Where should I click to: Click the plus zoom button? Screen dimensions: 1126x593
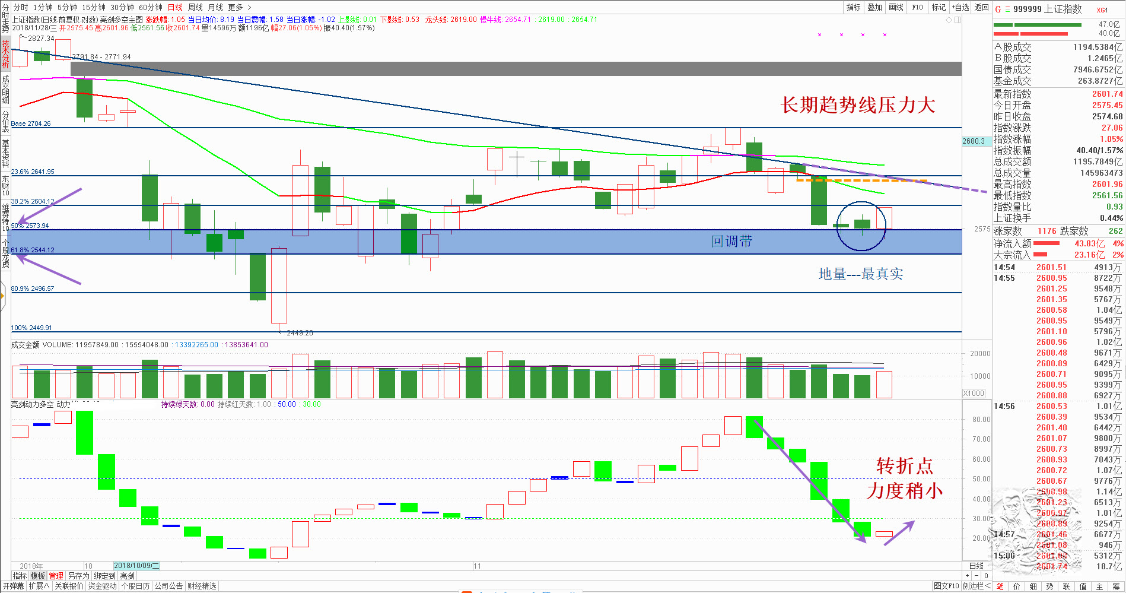pos(967,576)
